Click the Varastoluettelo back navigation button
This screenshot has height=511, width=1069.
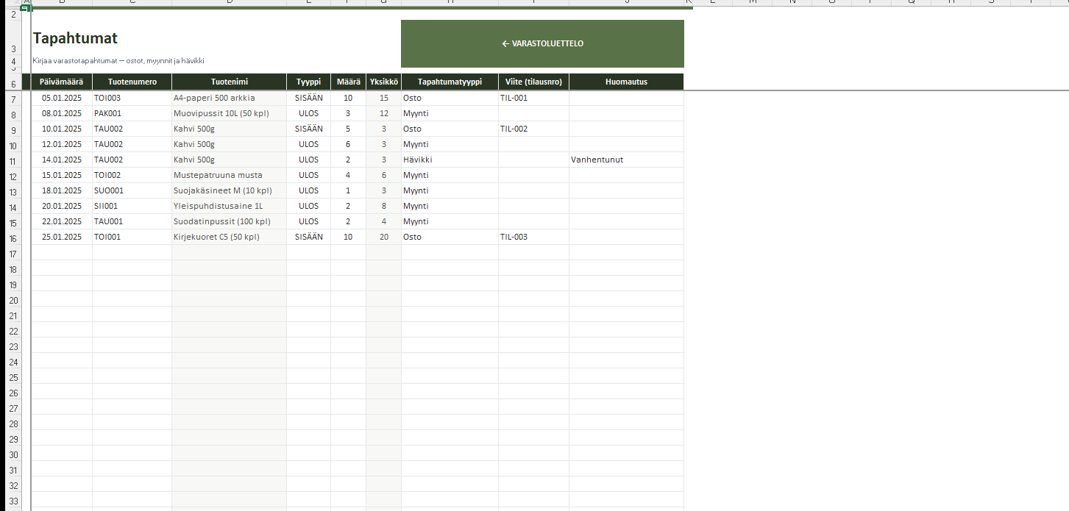pyautogui.click(x=542, y=44)
